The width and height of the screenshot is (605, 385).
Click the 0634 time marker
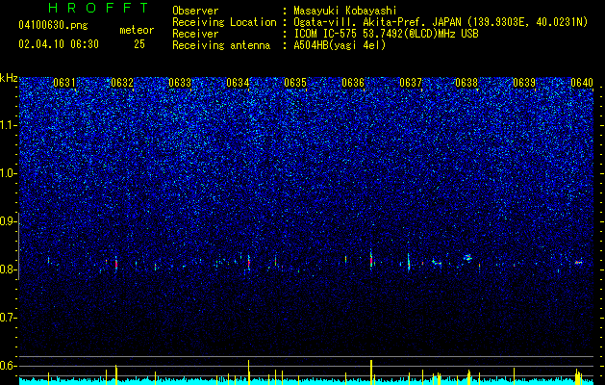click(x=238, y=83)
